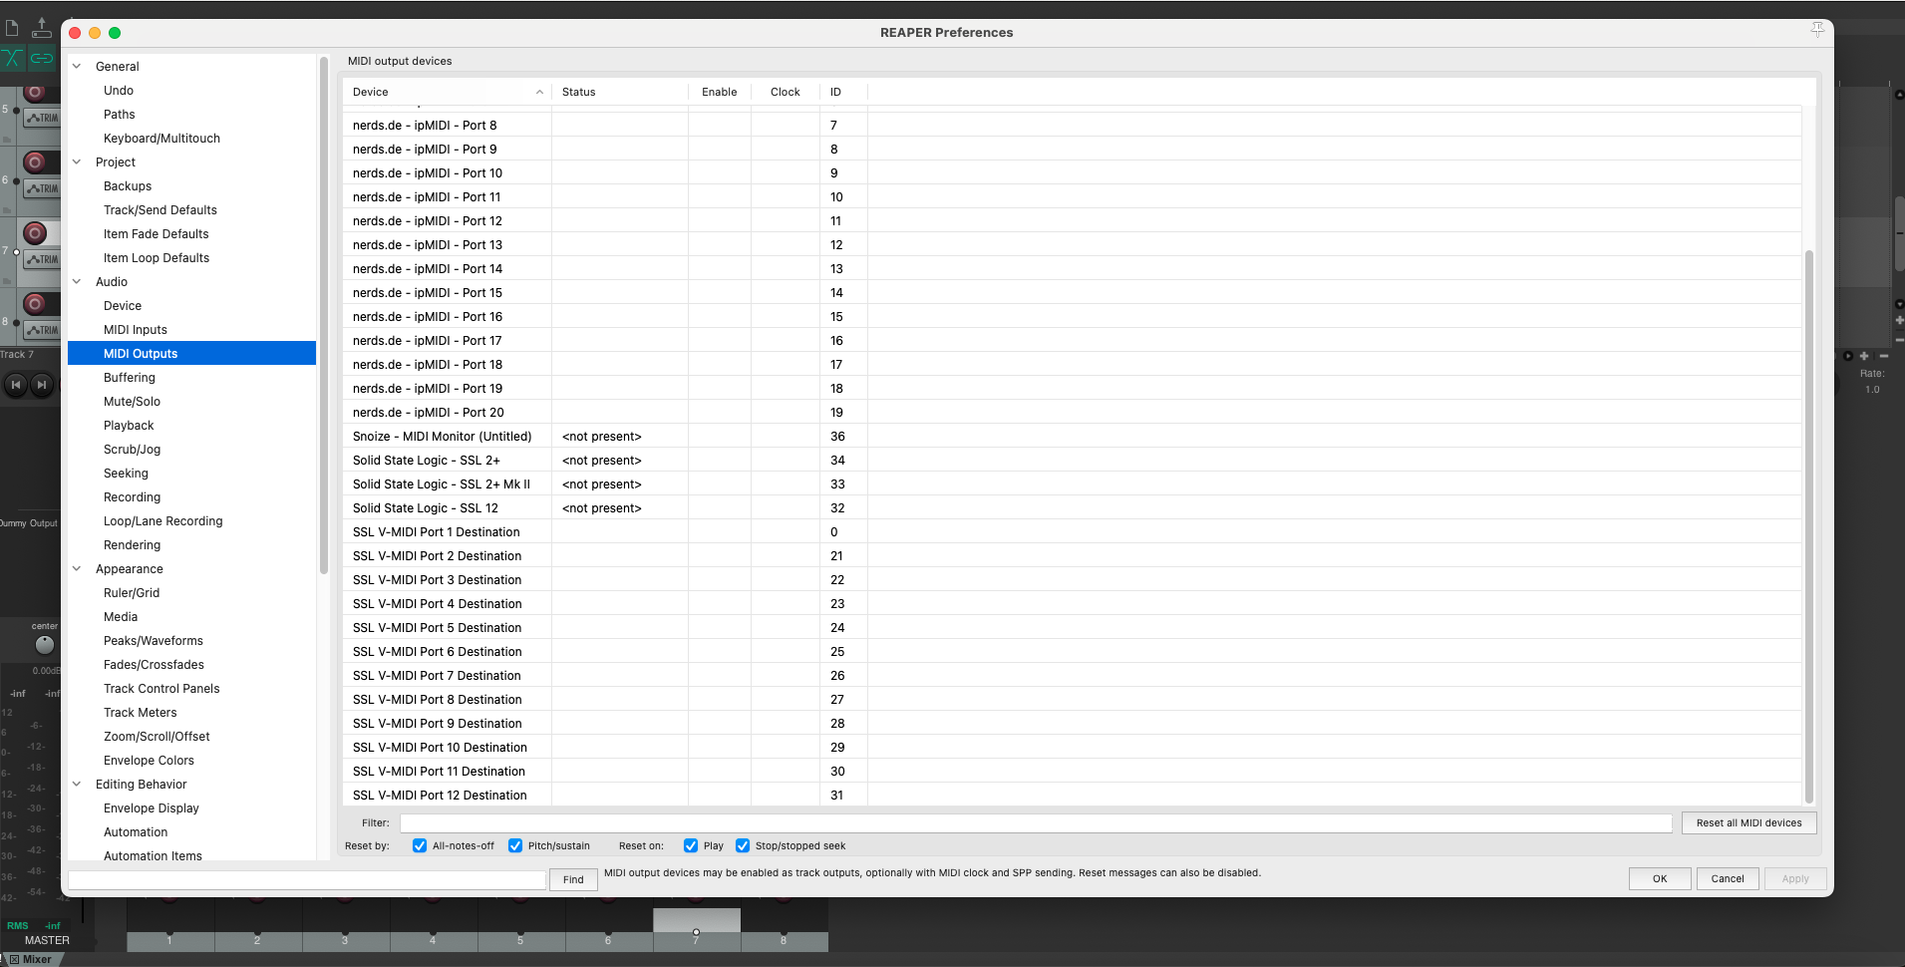Click the device list vertical scrollbar
This screenshot has height=967, width=1905.
click(1808, 526)
